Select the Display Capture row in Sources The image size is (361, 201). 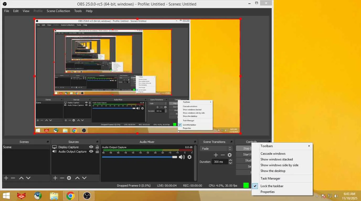pyautogui.click(x=75, y=147)
